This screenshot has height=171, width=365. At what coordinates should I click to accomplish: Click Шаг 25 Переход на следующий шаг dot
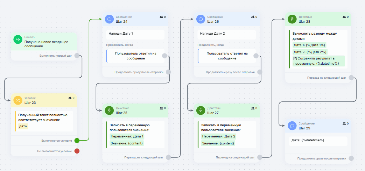click(168, 157)
